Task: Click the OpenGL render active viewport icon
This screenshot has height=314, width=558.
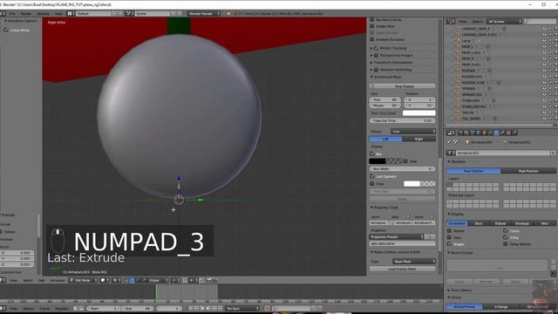Action: 209,280
